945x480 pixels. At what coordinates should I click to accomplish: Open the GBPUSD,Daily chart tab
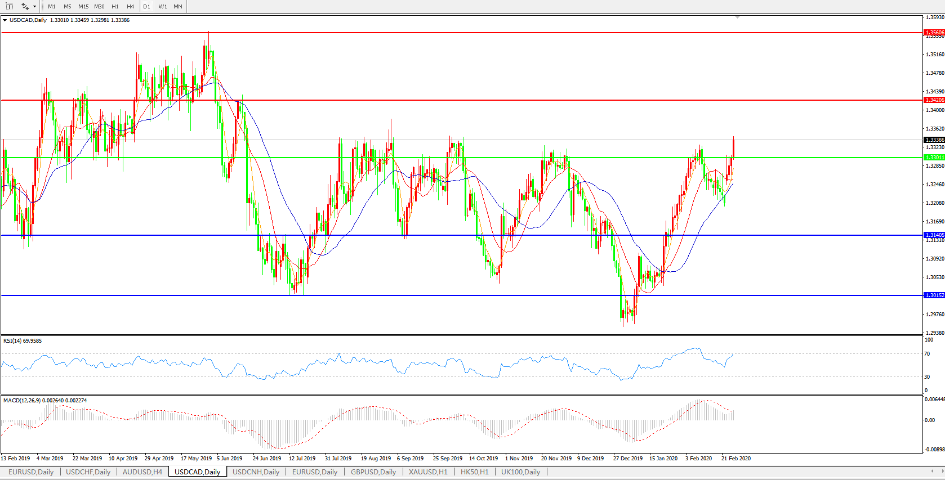coord(373,472)
